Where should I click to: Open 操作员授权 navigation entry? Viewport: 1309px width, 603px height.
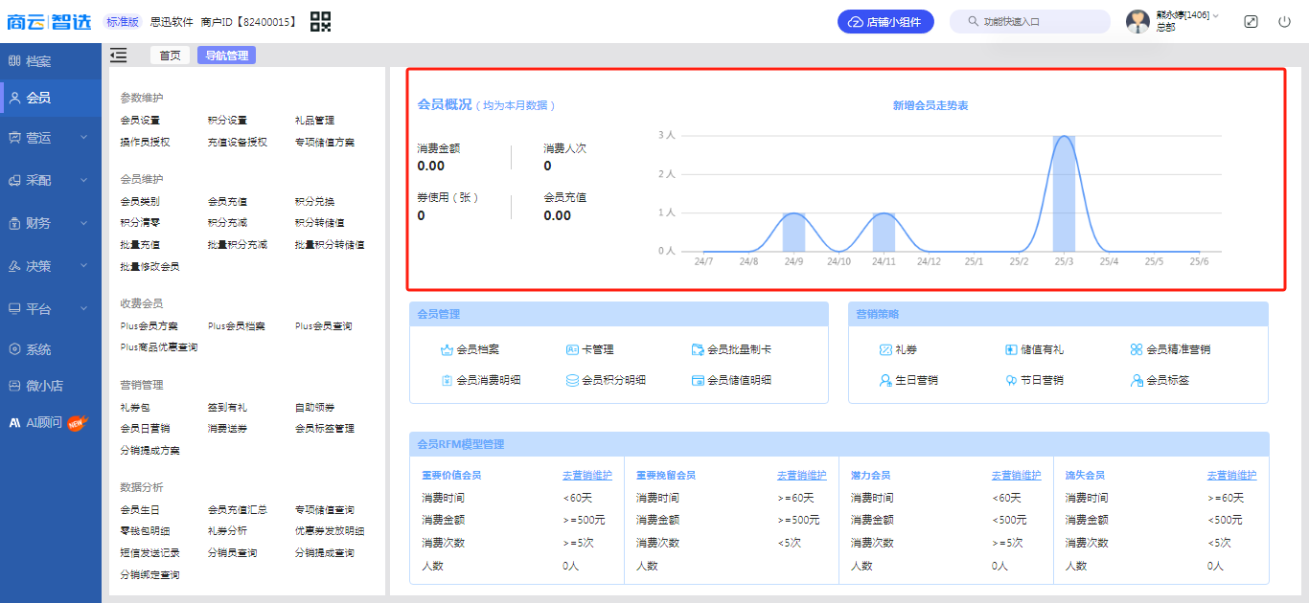(145, 143)
